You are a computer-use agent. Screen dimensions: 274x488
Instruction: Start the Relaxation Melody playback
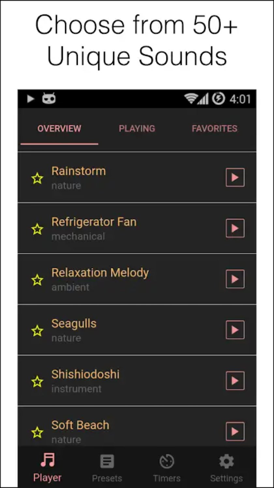click(235, 279)
